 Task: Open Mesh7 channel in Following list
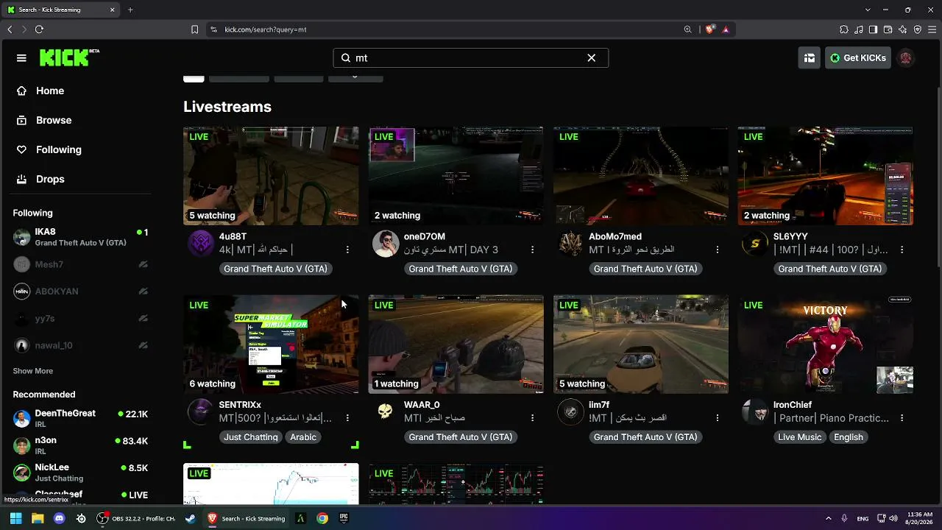coord(80,264)
